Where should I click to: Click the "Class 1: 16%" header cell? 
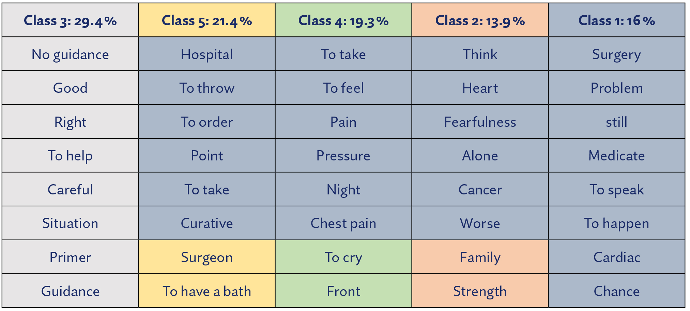pos(617,20)
